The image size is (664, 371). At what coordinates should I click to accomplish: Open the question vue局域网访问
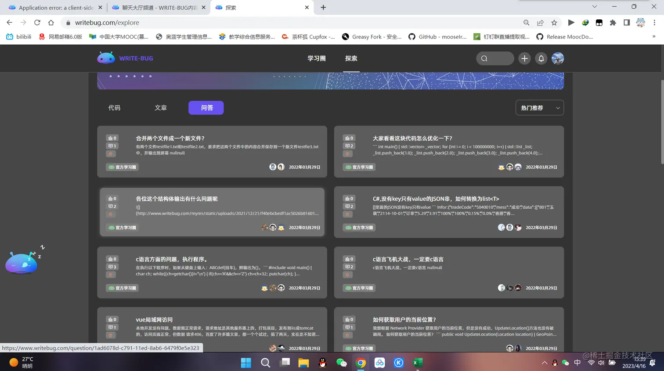pyautogui.click(x=154, y=320)
